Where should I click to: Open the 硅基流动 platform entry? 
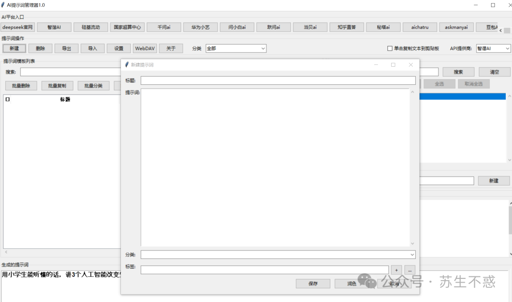coord(91,27)
